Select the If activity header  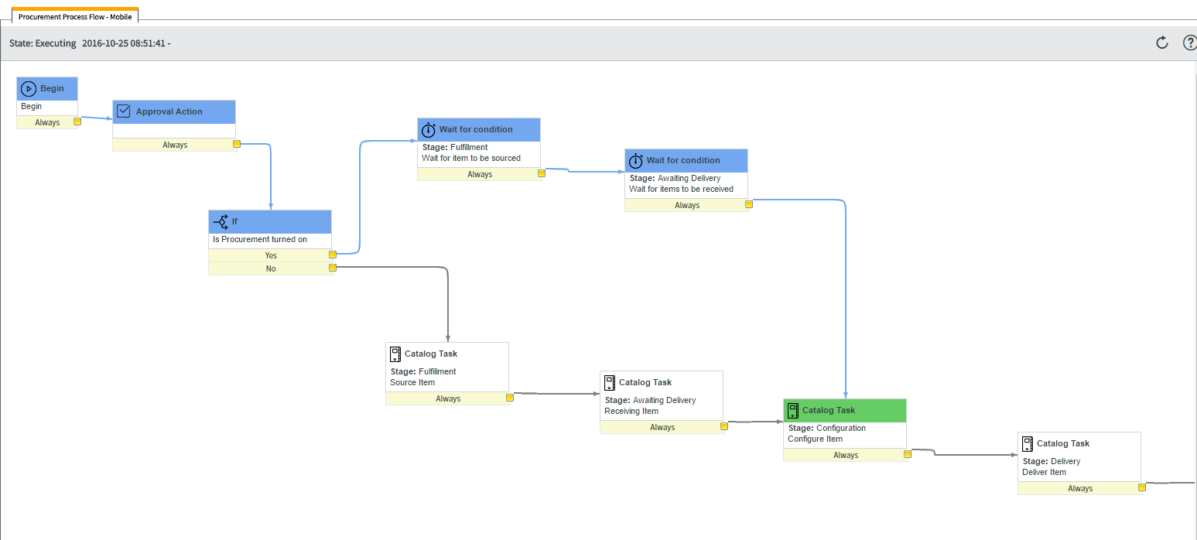[x=270, y=221]
